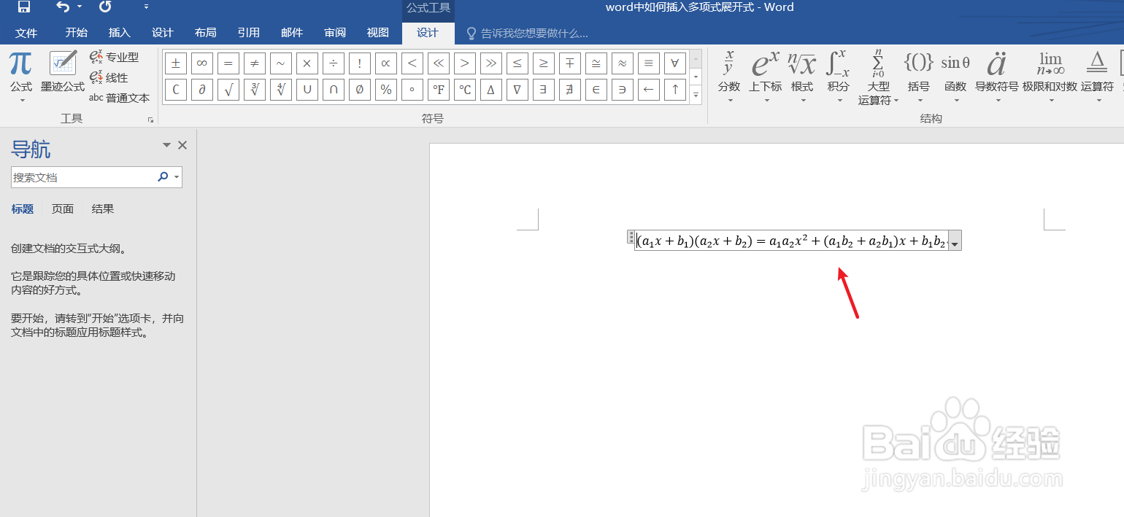Expand the 运算符 operator structures
The height and width of the screenshot is (517, 1124).
[1098, 77]
